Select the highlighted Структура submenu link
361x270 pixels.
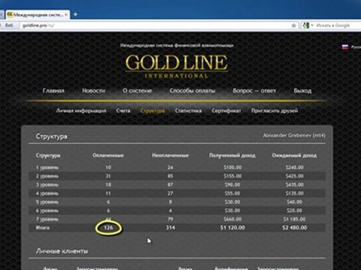pyautogui.click(x=153, y=111)
